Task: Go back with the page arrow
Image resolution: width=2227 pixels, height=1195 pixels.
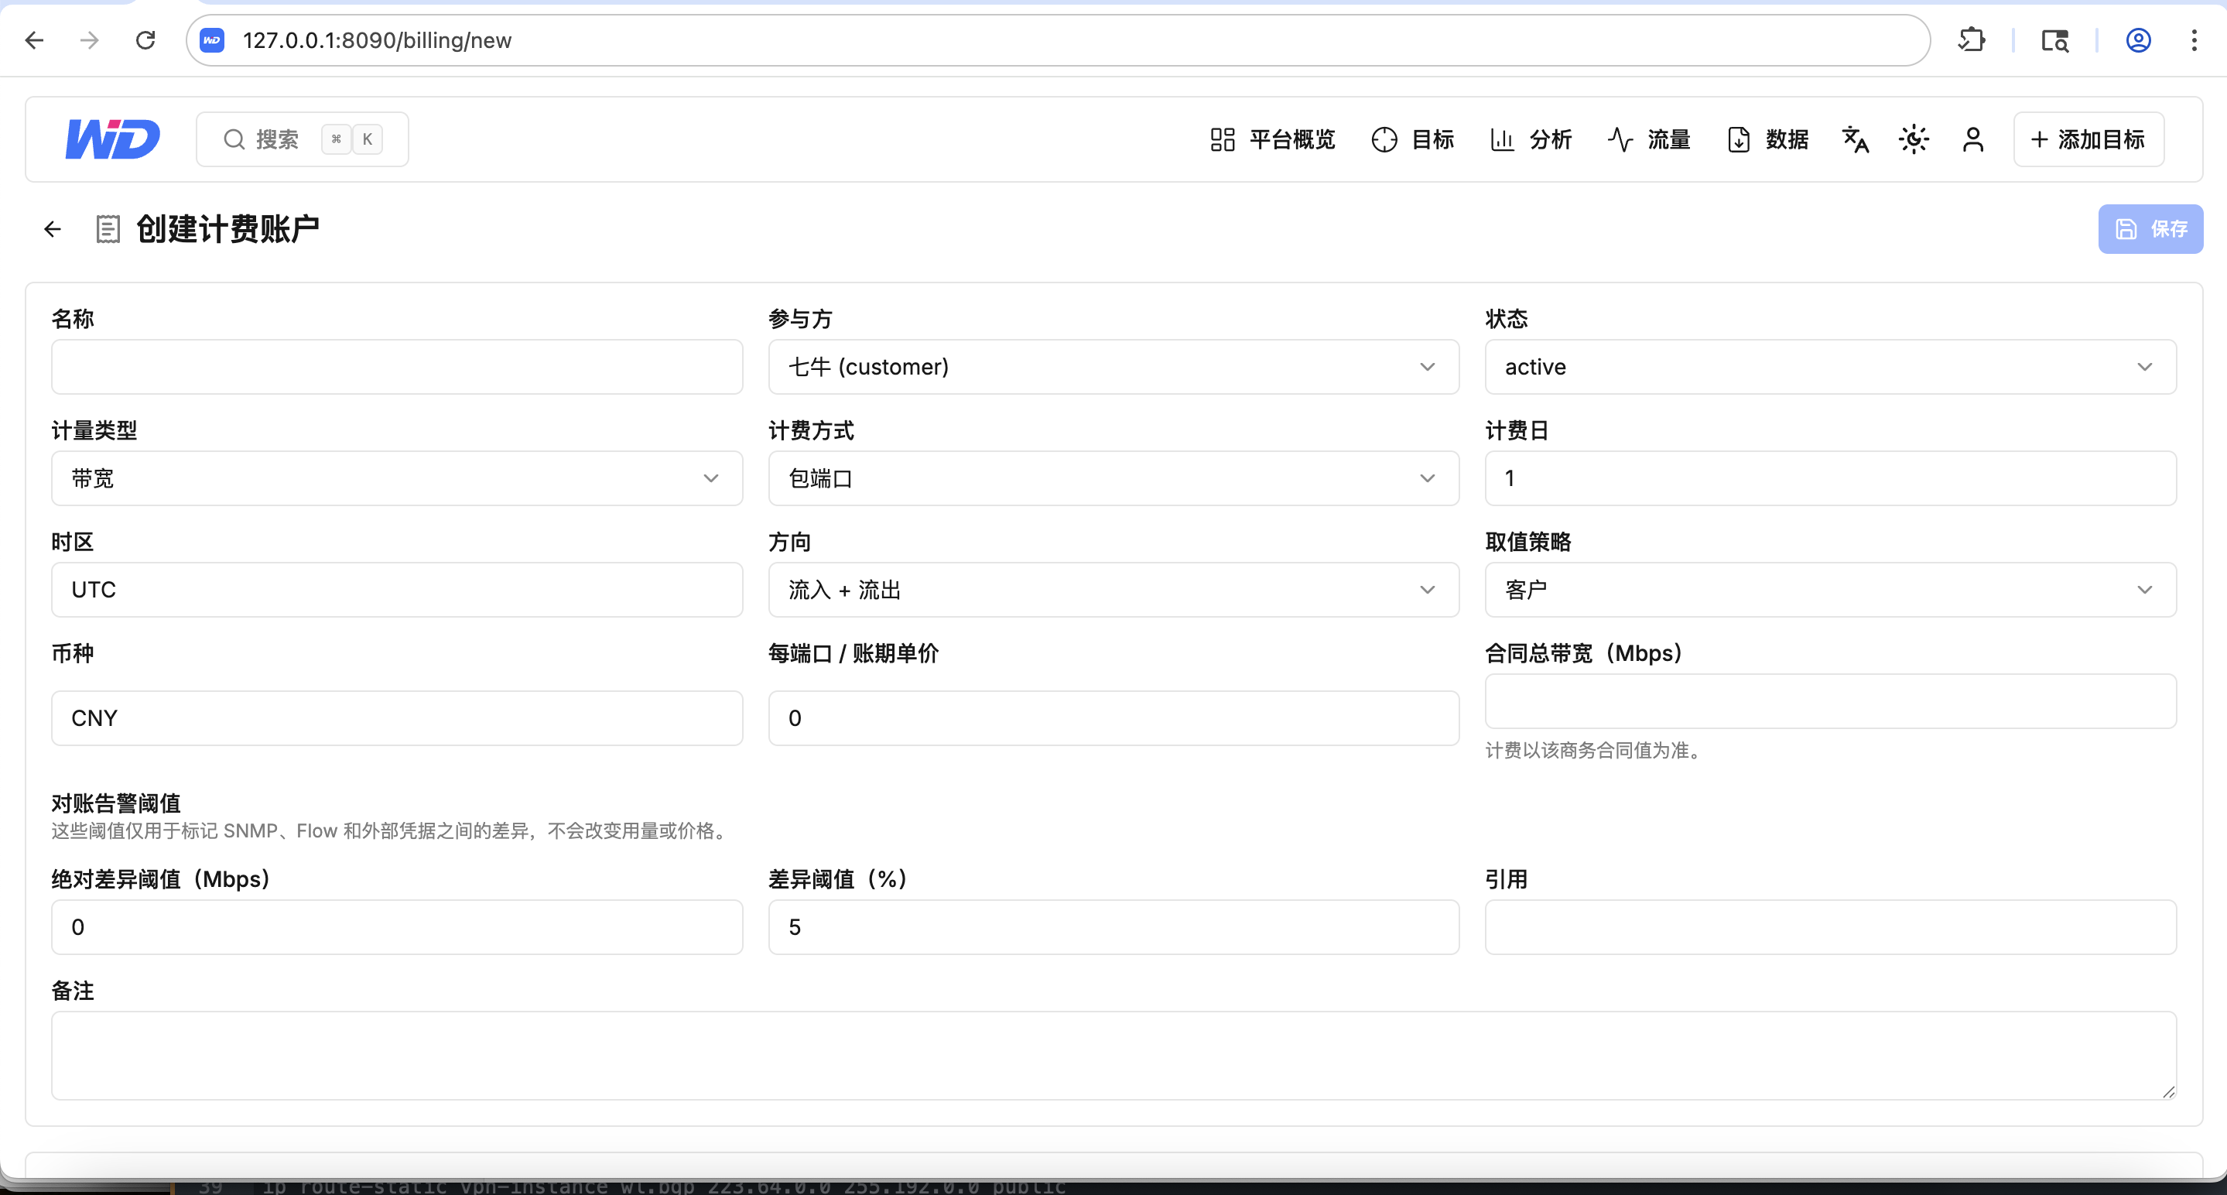Action: [53, 229]
